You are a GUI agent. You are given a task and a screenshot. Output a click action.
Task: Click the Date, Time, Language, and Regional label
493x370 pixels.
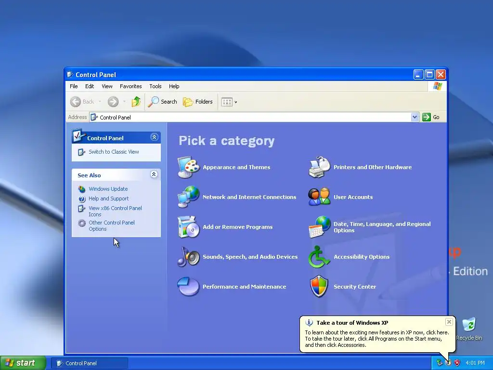click(x=382, y=227)
